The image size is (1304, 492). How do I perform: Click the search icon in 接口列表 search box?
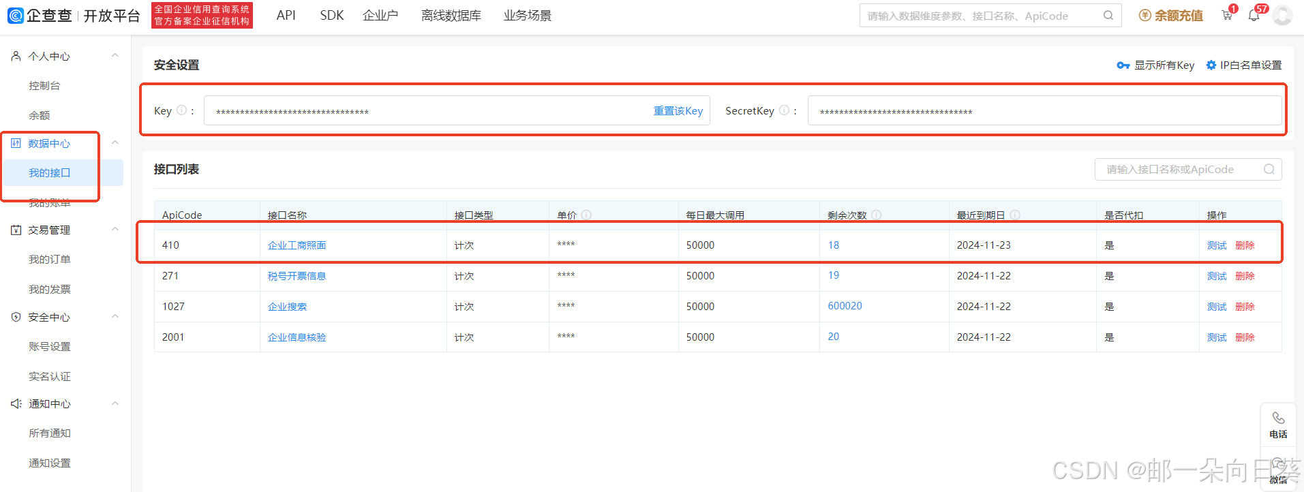click(1269, 170)
